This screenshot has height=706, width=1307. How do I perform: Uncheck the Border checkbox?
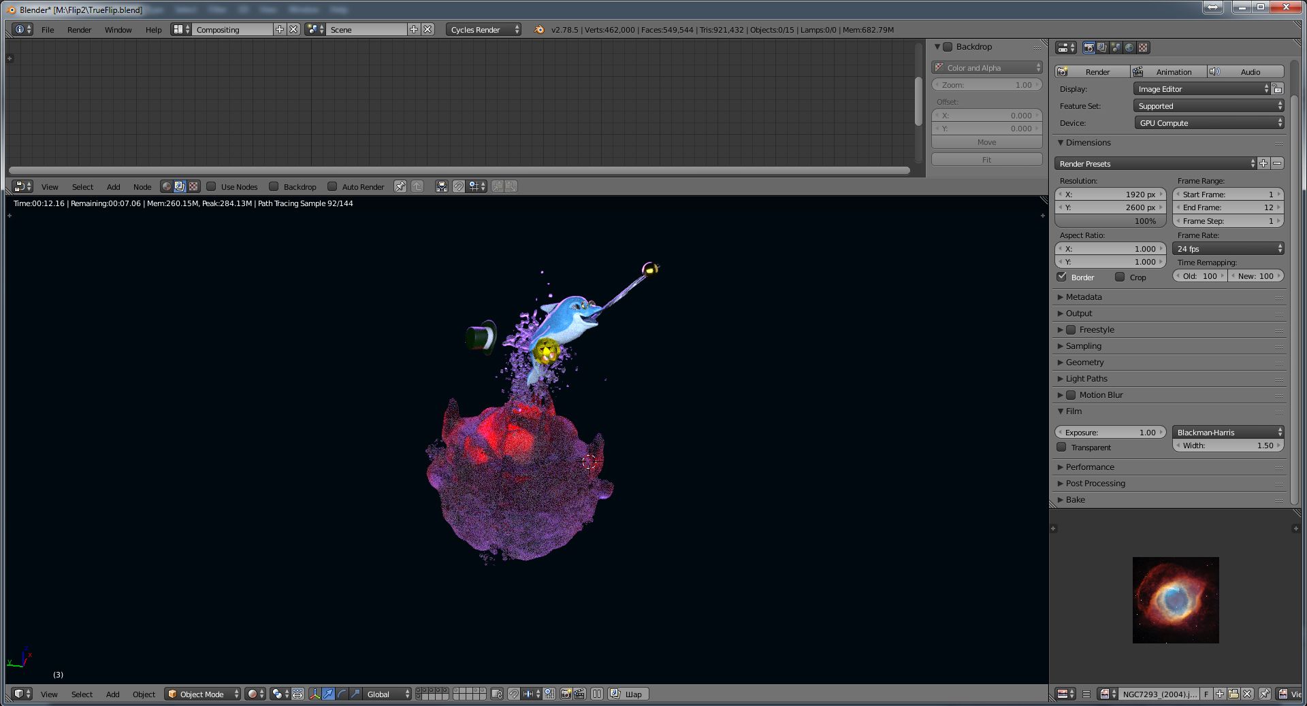click(x=1062, y=277)
